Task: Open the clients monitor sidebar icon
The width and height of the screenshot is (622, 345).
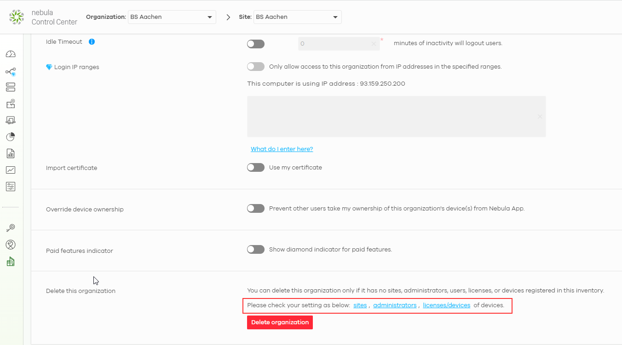Action: coord(11,120)
